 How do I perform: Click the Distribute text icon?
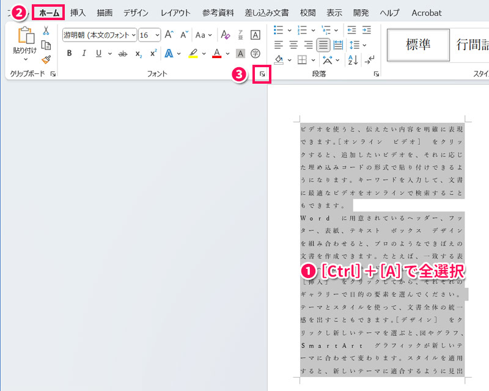(338, 45)
